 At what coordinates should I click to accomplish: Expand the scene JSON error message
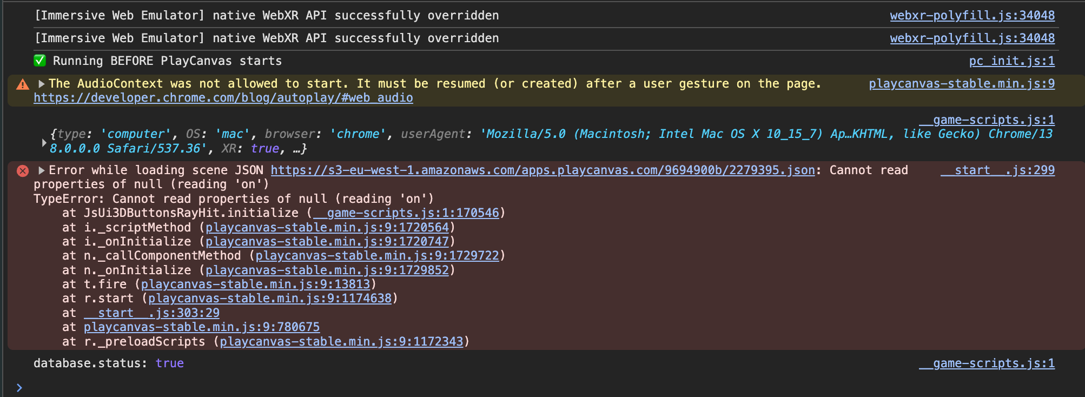tap(42, 170)
